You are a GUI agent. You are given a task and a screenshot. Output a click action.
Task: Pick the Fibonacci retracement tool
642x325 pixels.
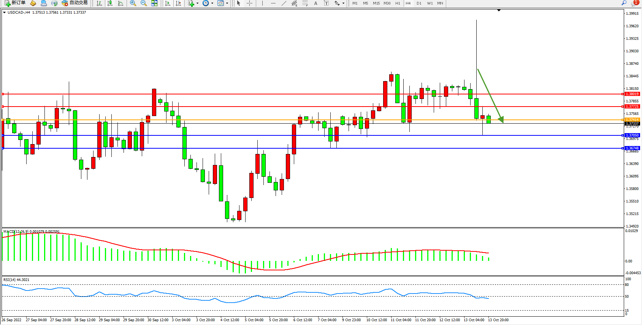(305, 3)
